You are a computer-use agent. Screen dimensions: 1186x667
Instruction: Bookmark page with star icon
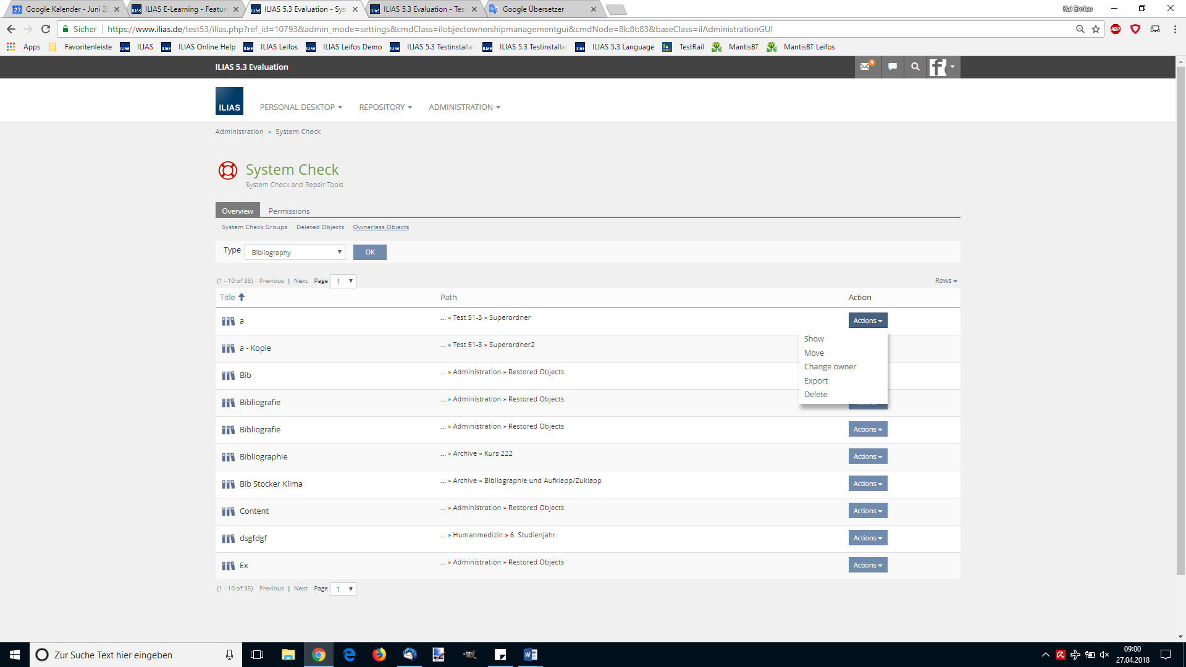click(1096, 29)
